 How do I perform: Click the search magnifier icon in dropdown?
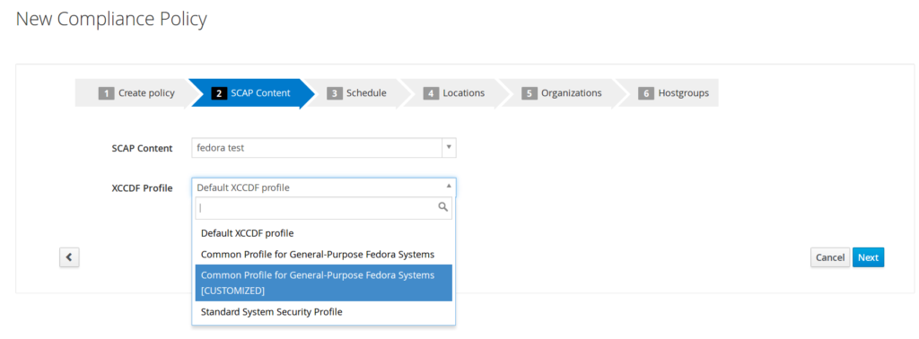pyautogui.click(x=443, y=207)
